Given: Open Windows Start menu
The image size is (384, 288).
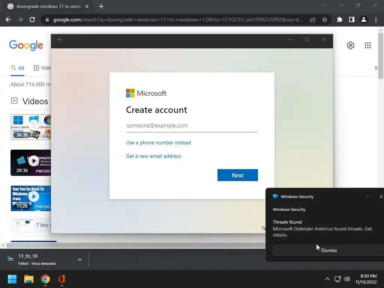Looking at the screenshot, I should tap(12, 279).
